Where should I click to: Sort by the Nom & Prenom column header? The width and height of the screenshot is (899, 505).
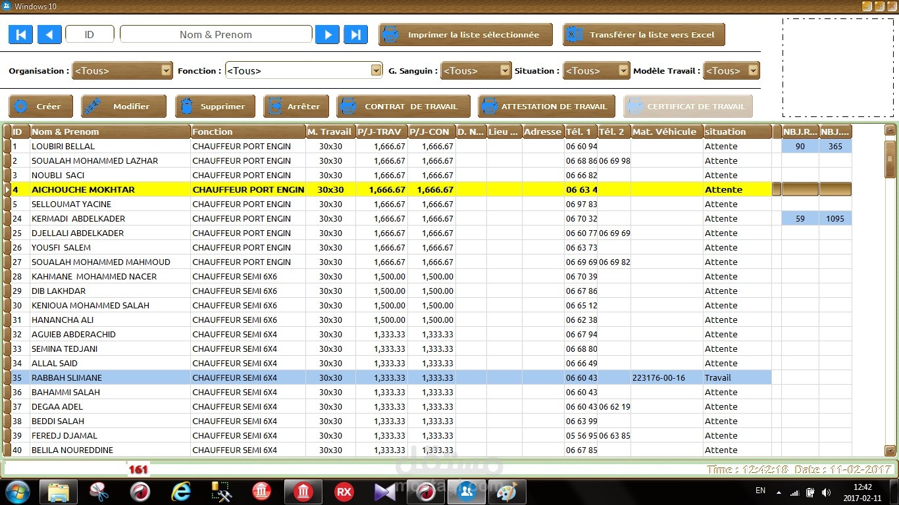111,132
